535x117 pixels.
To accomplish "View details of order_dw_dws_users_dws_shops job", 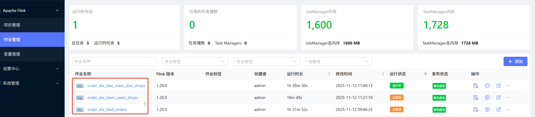I will click(476, 86).
